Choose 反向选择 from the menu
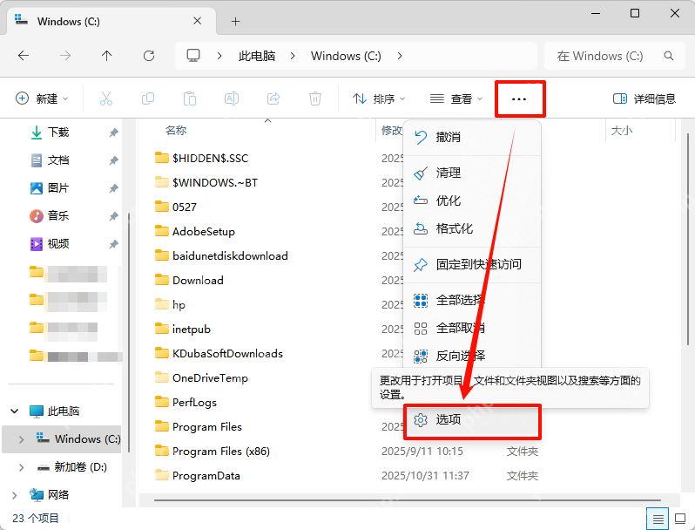Image resolution: width=695 pixels, height=530 pixels. coord(472,356)
